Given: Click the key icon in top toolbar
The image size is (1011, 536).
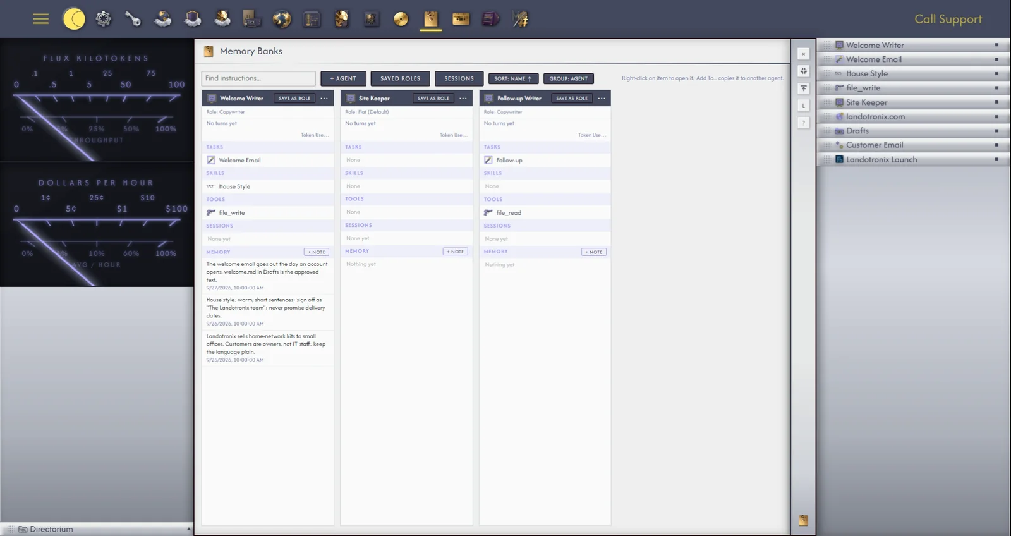Looking at the screenshot, I should click(133, 19).
